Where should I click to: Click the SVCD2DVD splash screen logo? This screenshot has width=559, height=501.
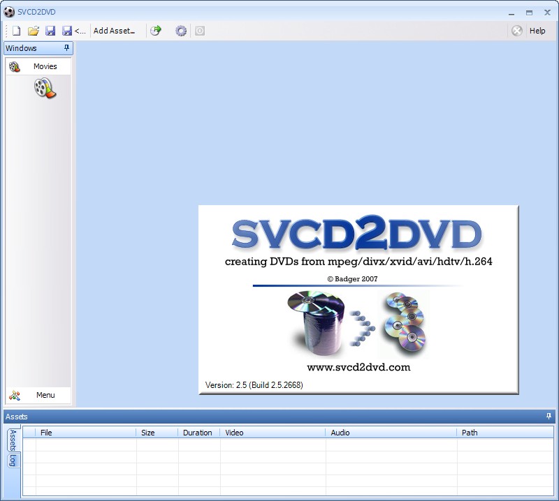pos(357,234)
